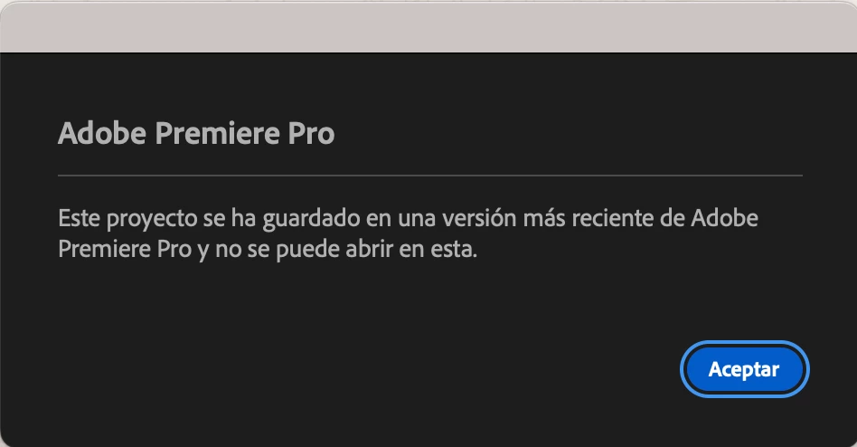857x447 pixels.
Task: Click the Adobe Premiere Pro dialog heading
Action: 196,133
